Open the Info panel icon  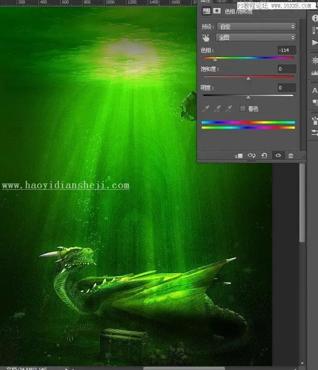click(x=315, y=18)
